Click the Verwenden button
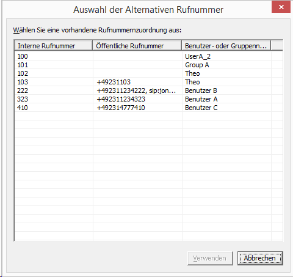The image size is (293, 277). click(210, 258)
